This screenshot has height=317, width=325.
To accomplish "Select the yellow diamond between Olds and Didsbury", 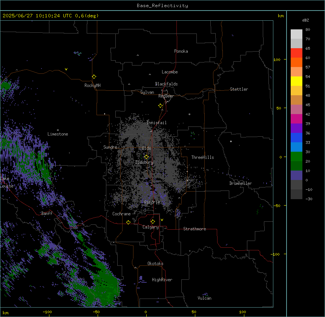I will 147,157.
